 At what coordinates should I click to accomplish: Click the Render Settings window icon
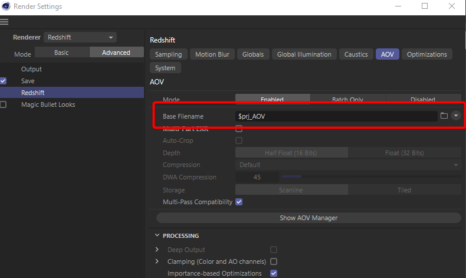coord(6,6)
